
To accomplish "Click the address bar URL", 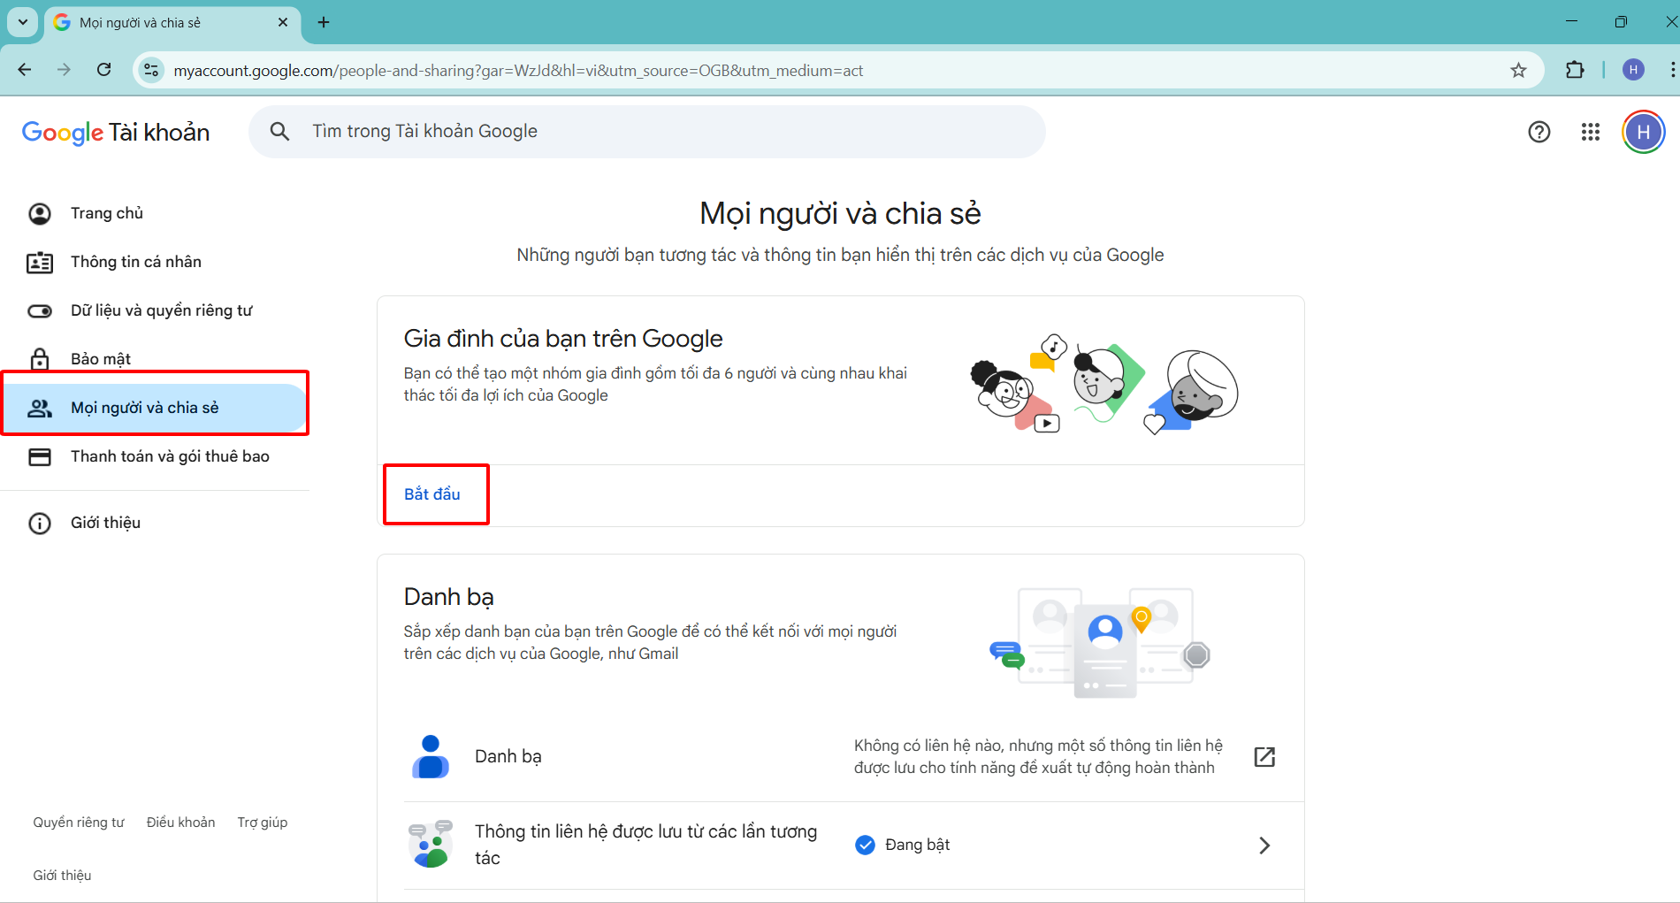I will (518, 70).
